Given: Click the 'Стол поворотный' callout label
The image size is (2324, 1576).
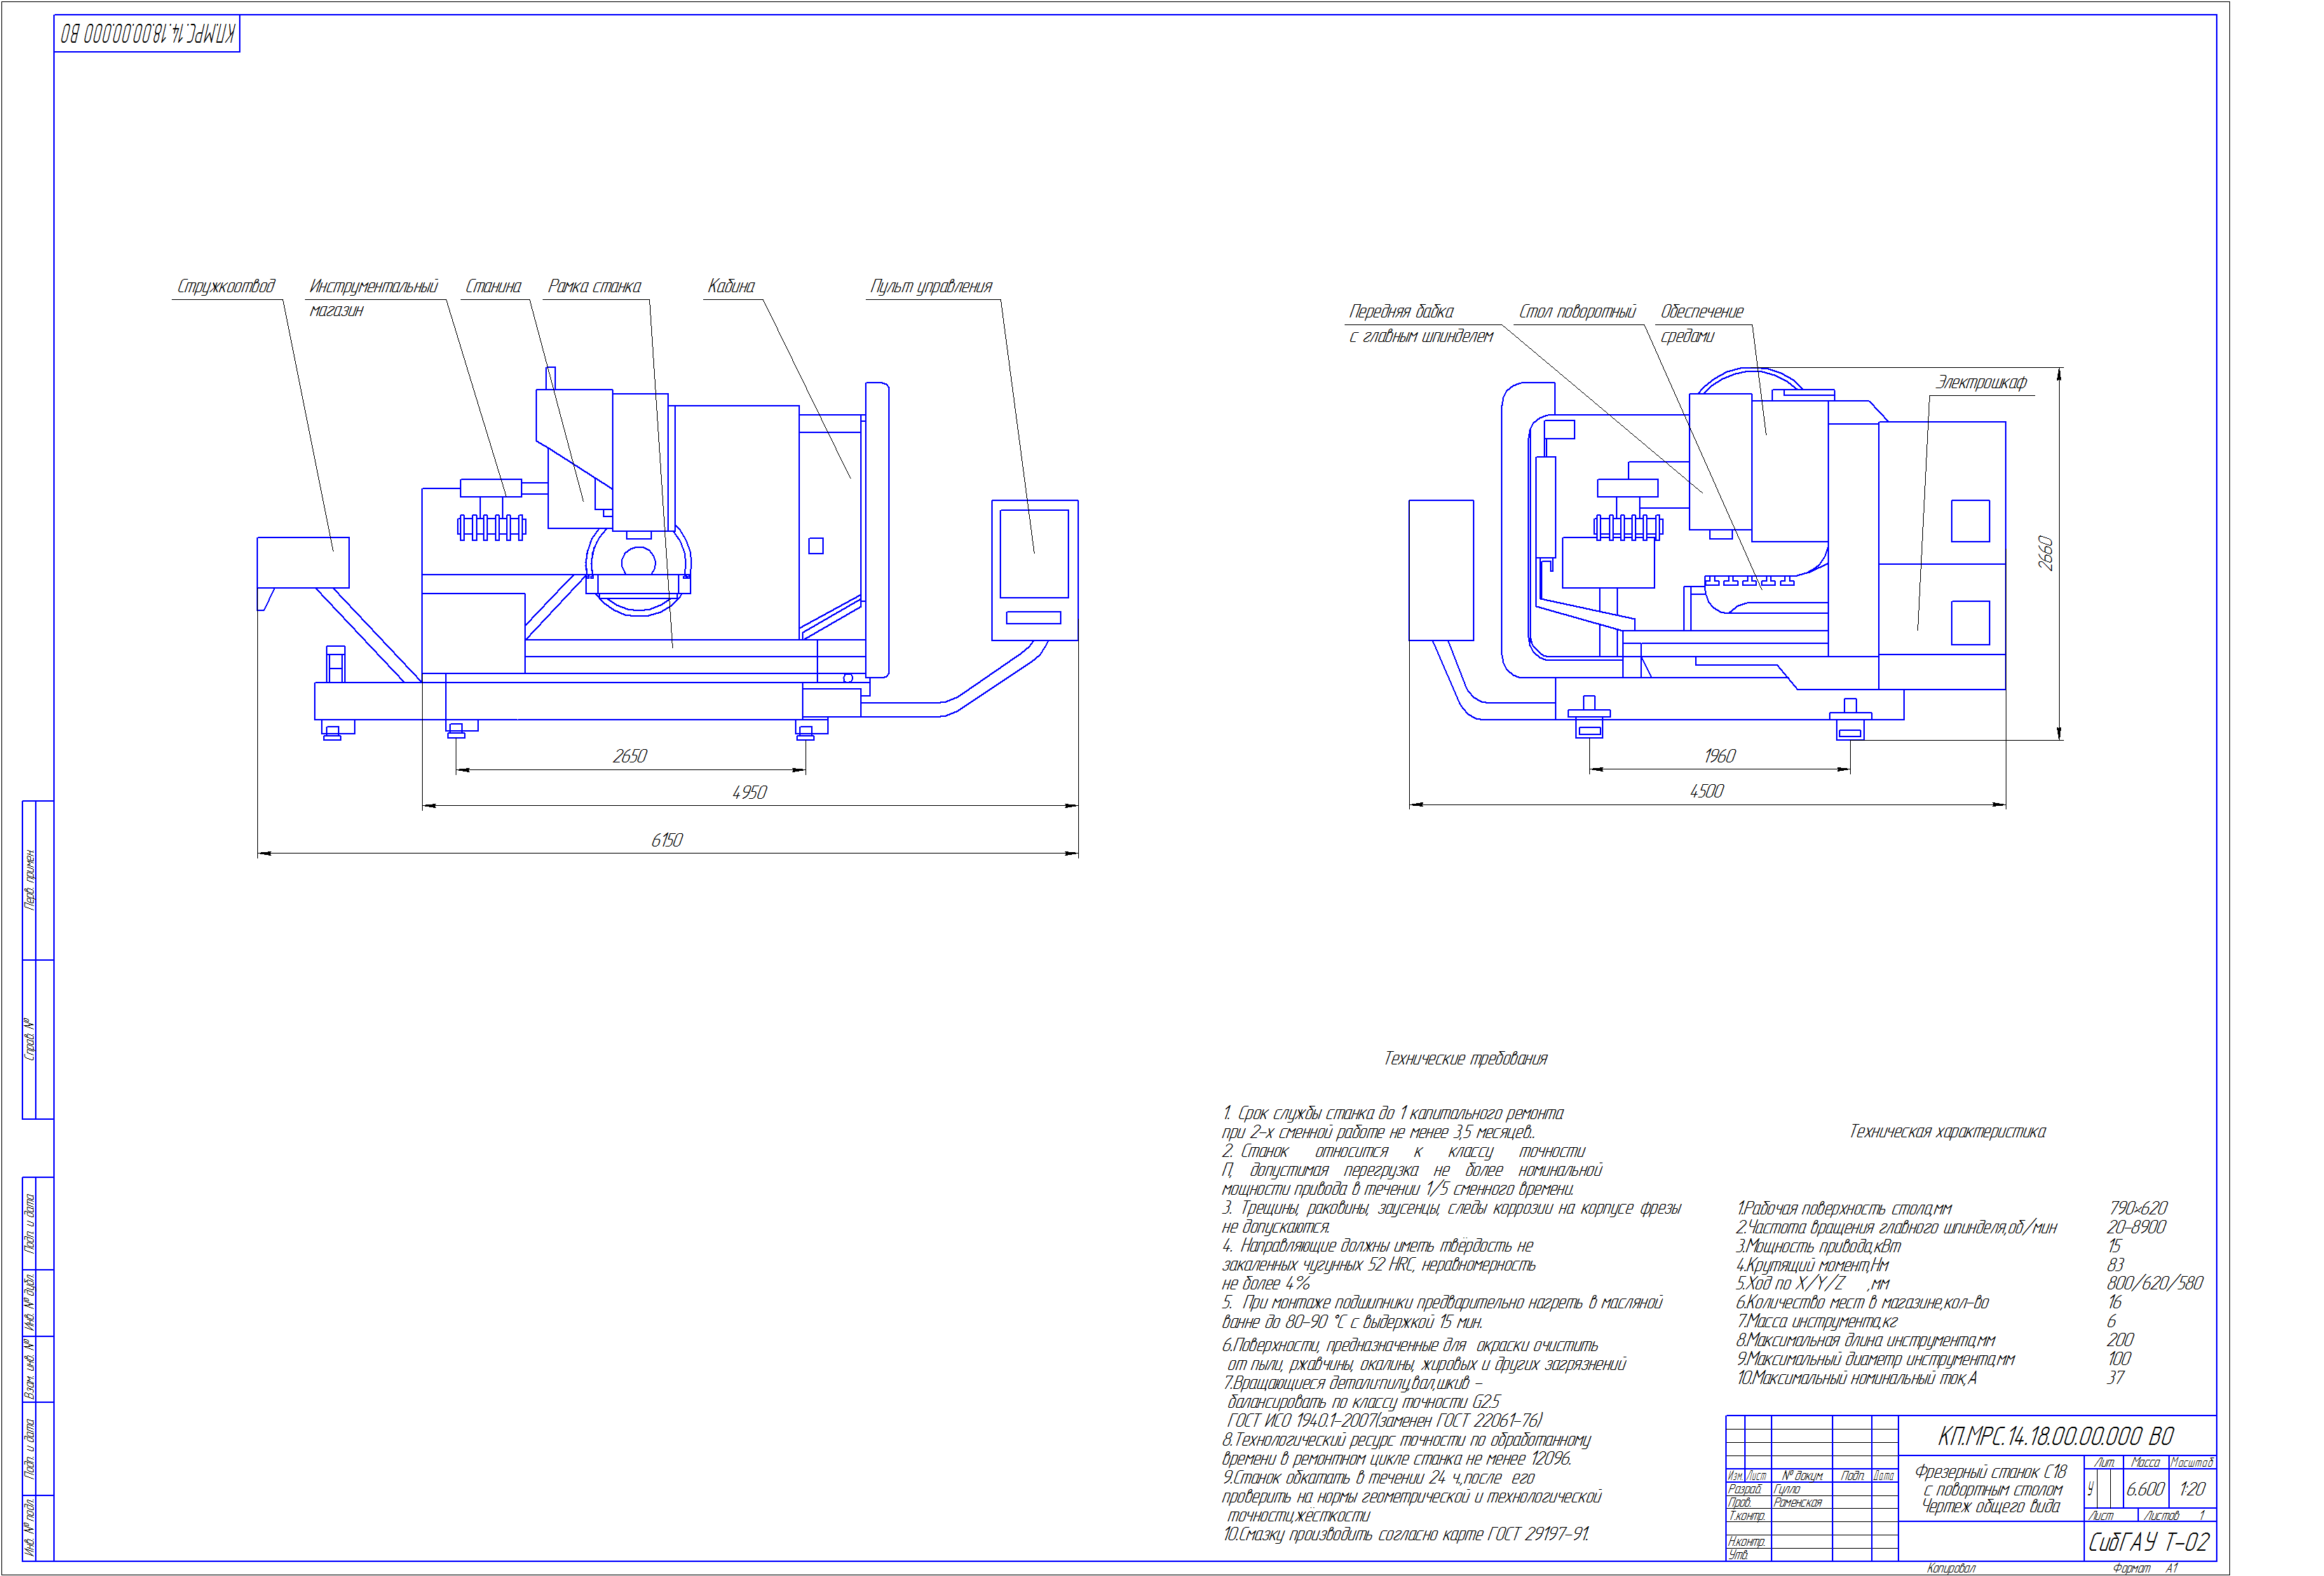Looking at the screenshot, I should click(x=1577, y=312).
